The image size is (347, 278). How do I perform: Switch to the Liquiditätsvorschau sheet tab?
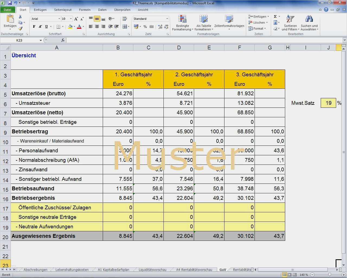[x=152, y=270]
